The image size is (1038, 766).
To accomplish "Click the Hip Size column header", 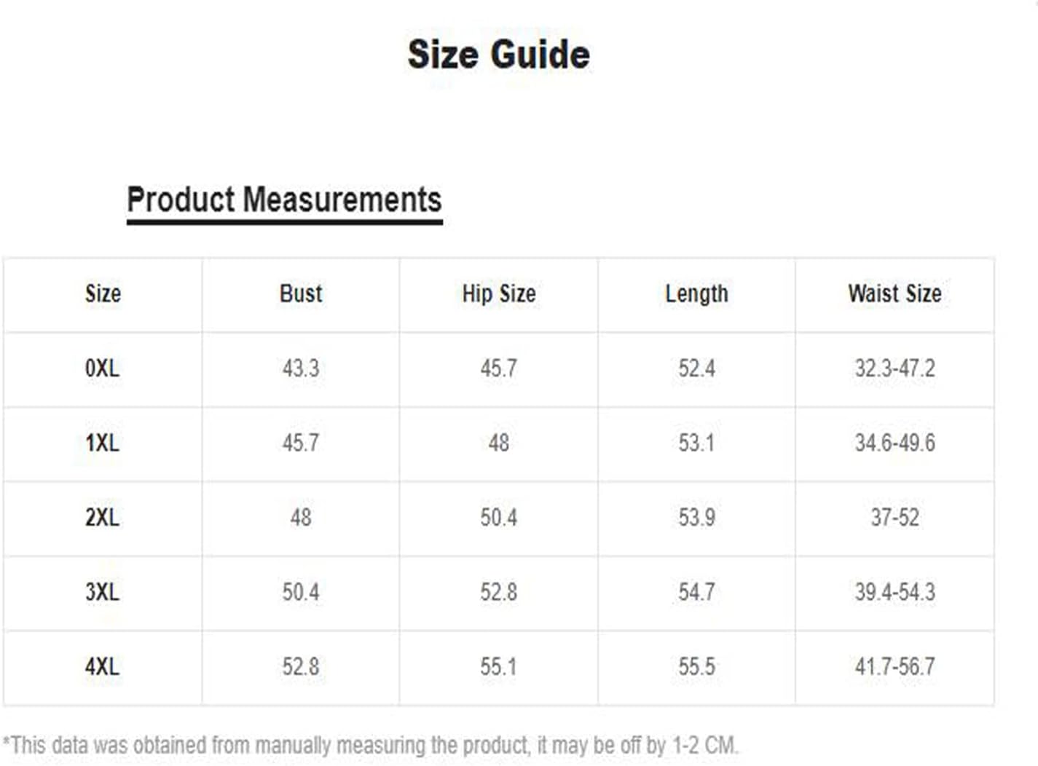I will (499, 293).
